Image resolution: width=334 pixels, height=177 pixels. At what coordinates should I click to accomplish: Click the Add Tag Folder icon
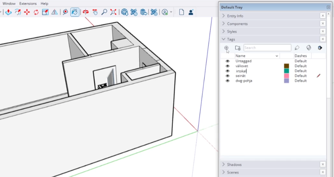238,48
